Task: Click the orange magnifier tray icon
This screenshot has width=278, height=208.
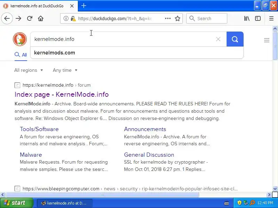Action: 252,203
